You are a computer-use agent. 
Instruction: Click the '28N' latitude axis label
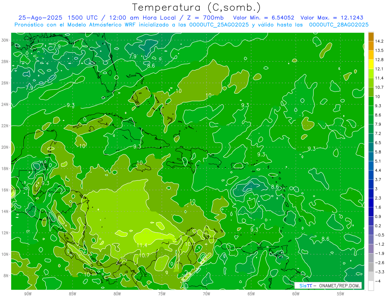point(5,61)
